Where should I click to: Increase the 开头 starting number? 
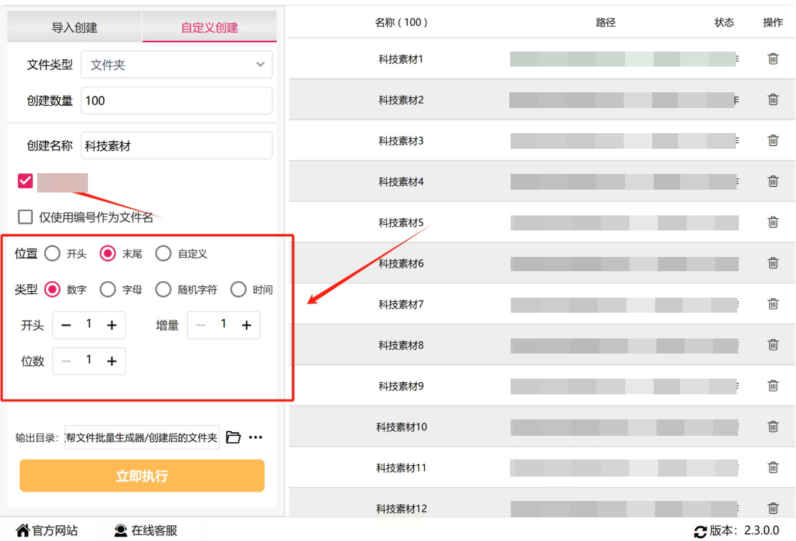tap(112, 325)
